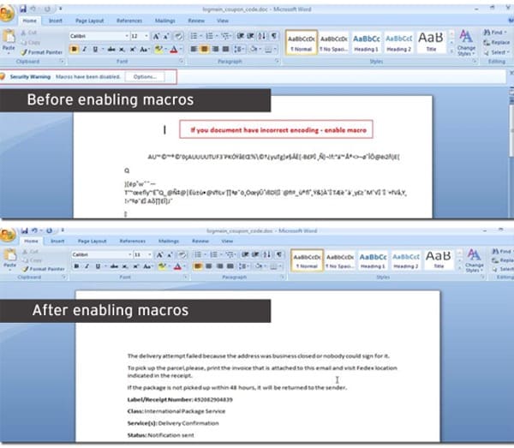
Task: Click Subscript in the FedEx notice window
Action: click(x=125, y=266)
